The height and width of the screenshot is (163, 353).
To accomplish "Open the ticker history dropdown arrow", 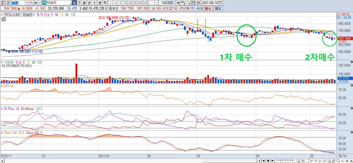I will [27, 3].
